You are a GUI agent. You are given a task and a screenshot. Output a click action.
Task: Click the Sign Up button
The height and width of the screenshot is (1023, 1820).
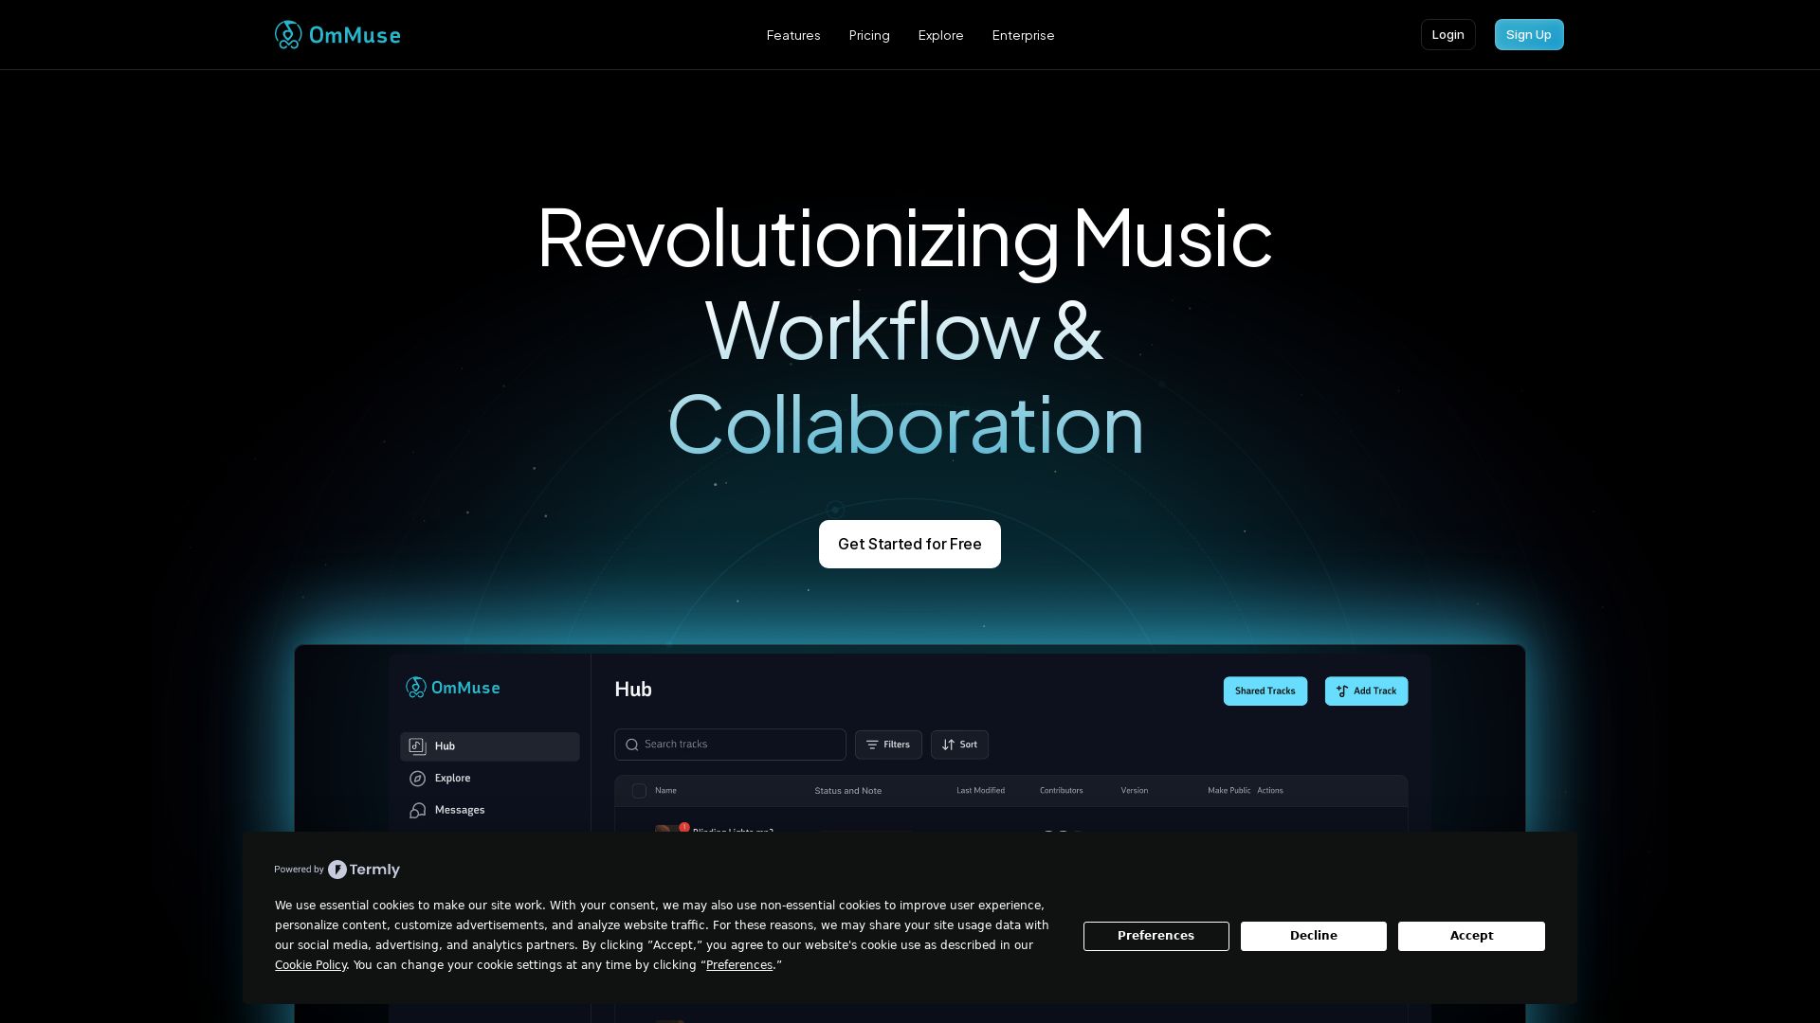[x=1528, y=35]
